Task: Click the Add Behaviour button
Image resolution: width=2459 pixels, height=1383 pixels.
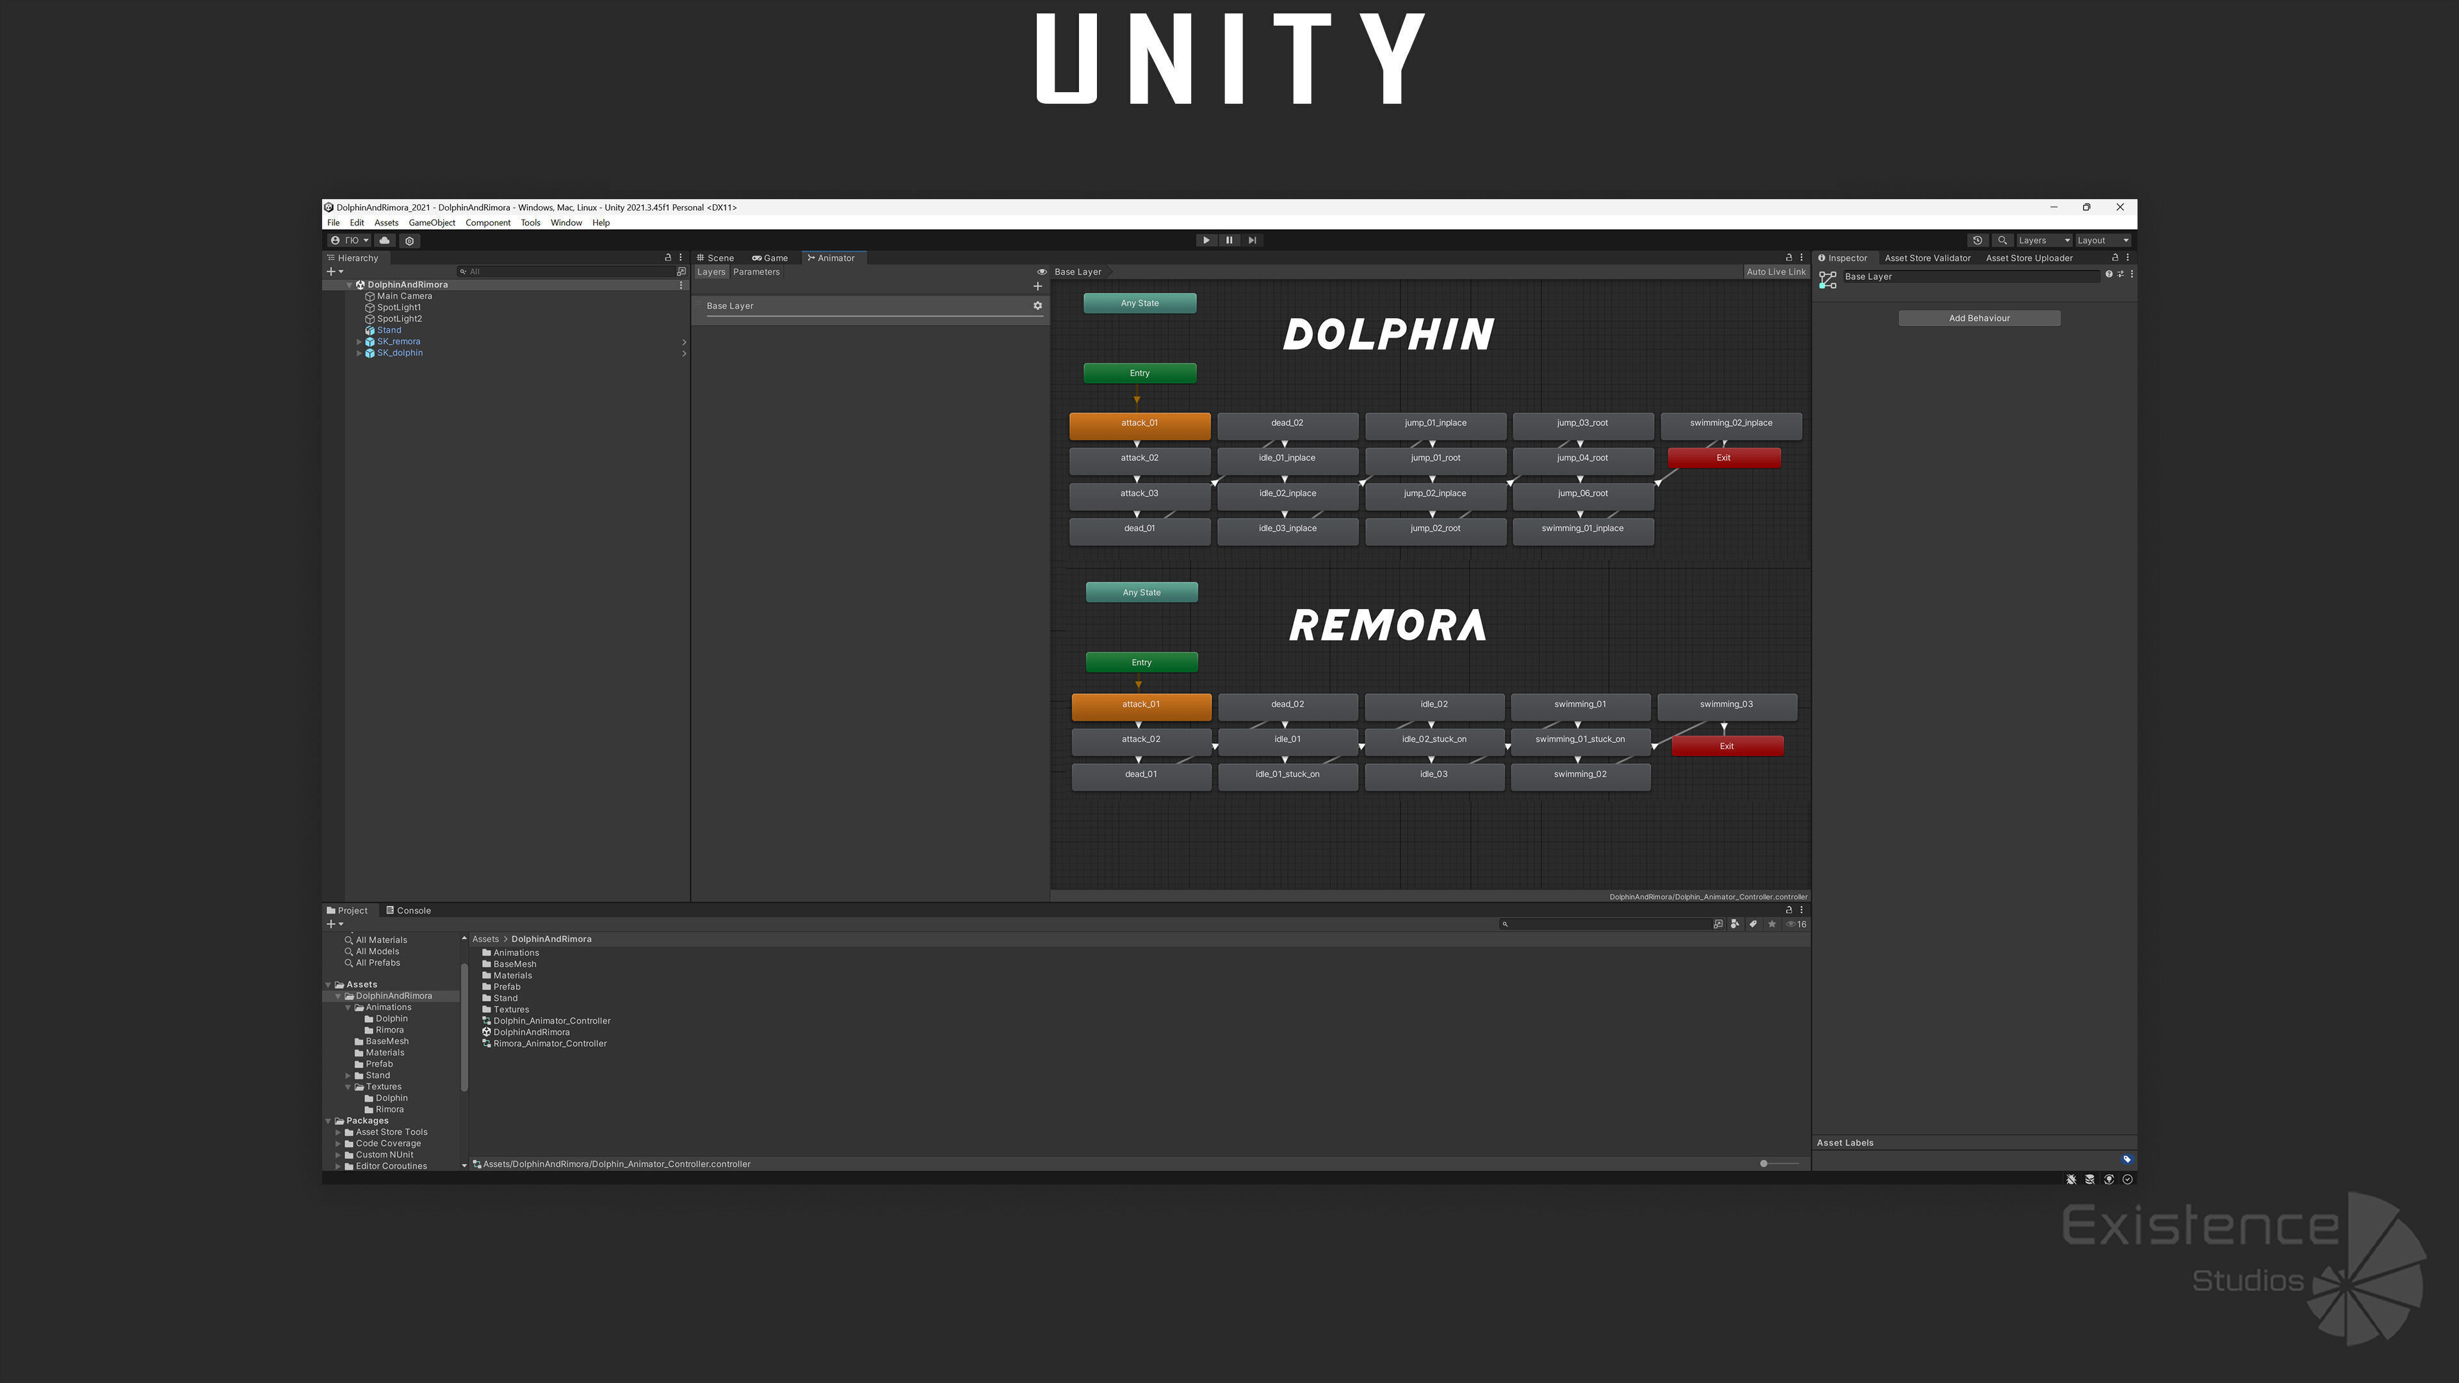Action: tap(1979, 318)
